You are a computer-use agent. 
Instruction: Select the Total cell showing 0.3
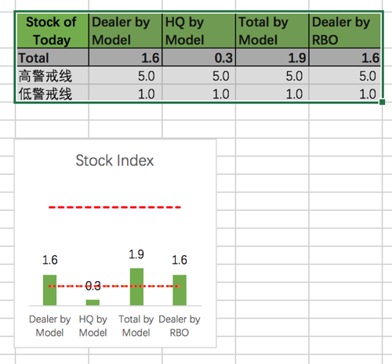point(199,57)
